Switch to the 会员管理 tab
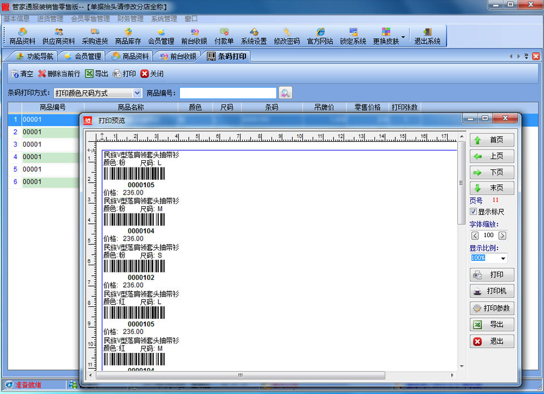Image resolution: width=544 pixels, height=394 pixels. (x=82, y=56)
